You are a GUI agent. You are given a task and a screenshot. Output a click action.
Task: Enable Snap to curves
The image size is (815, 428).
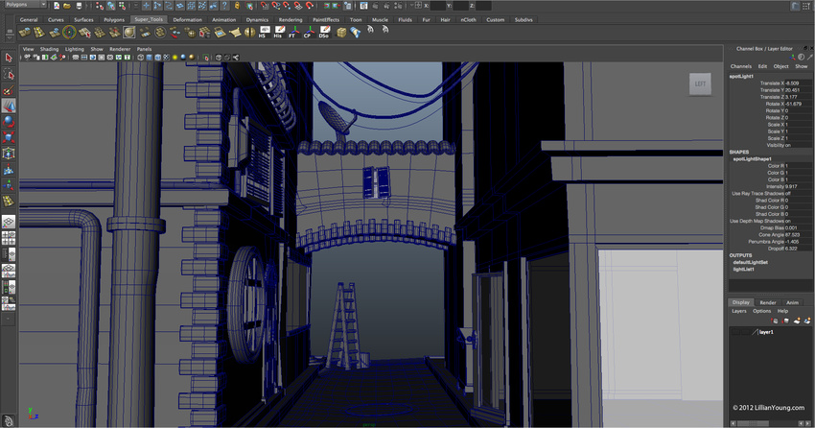click(276, 6)
